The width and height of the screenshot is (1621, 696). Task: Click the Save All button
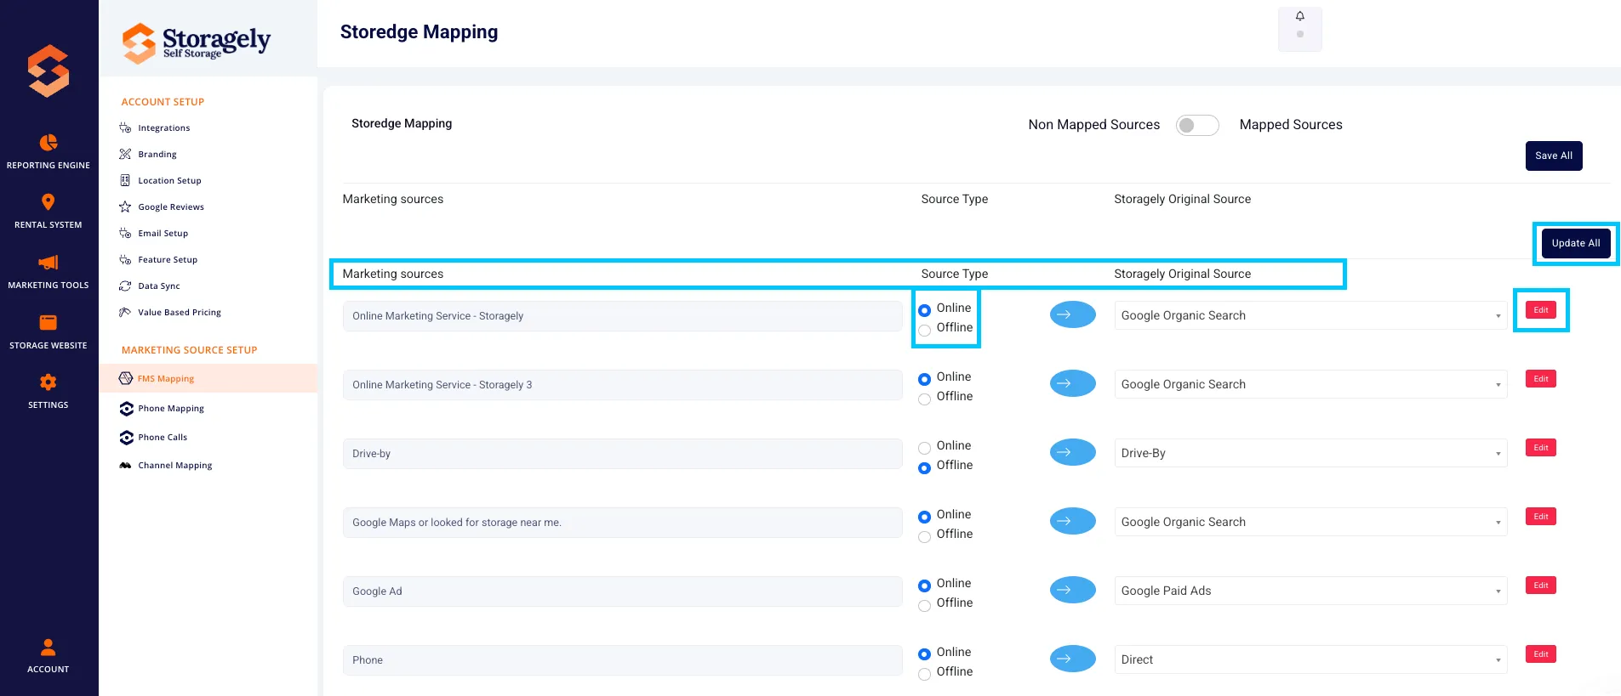point(1554,156)
